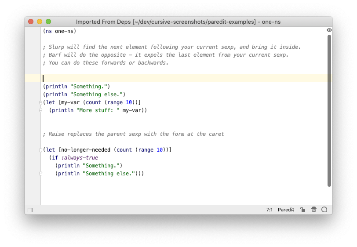The image size is (357, 247).
Task: Click fold end marker beside last println "Something else."
Action: coord(40,174)
